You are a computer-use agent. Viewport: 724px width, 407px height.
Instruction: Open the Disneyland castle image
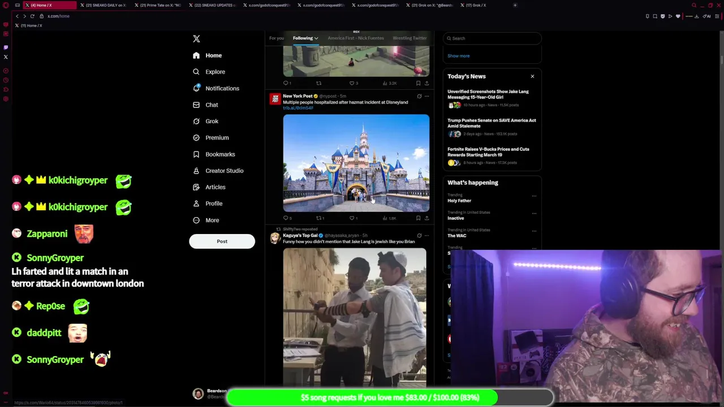(356, 163)
